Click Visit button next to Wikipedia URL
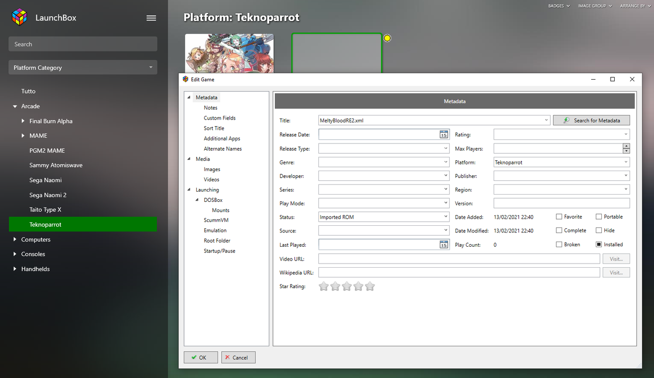Screen dimensions: 654x378 (x=616, y=273)
